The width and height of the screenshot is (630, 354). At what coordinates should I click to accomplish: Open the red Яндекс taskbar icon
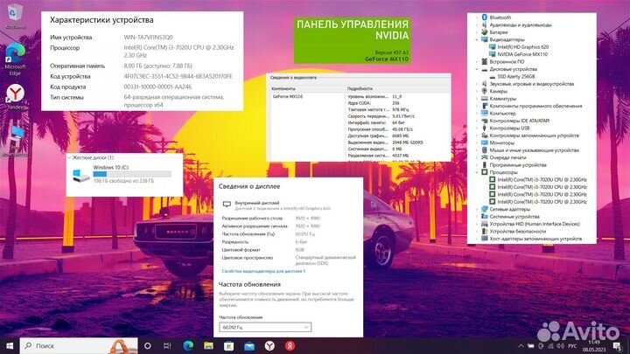290,345
